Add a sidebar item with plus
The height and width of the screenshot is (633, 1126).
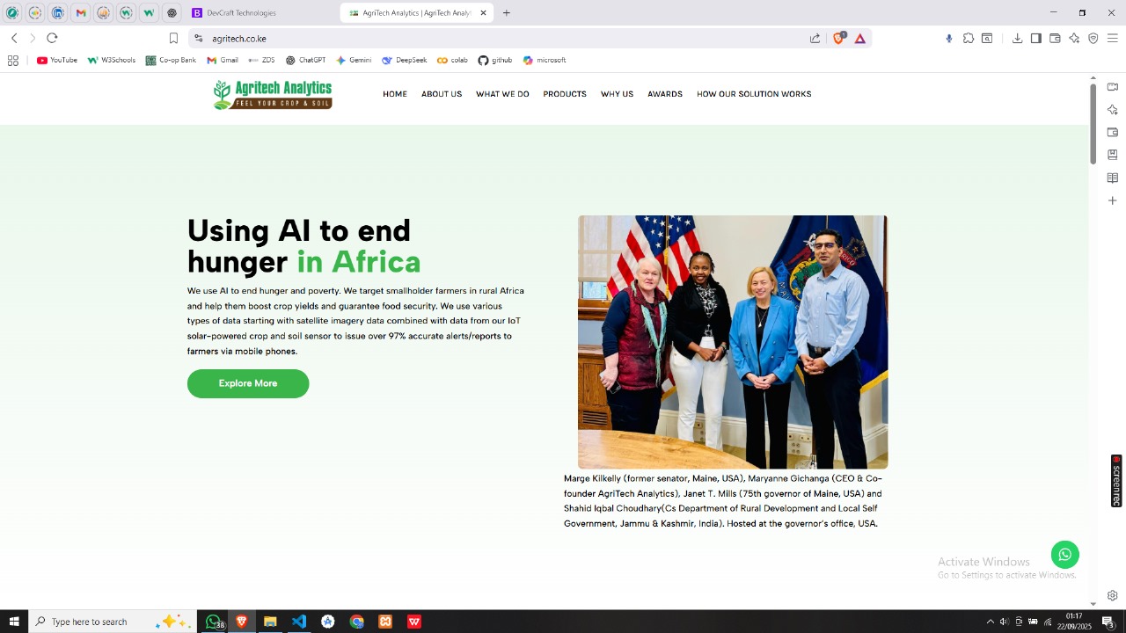1112,200
